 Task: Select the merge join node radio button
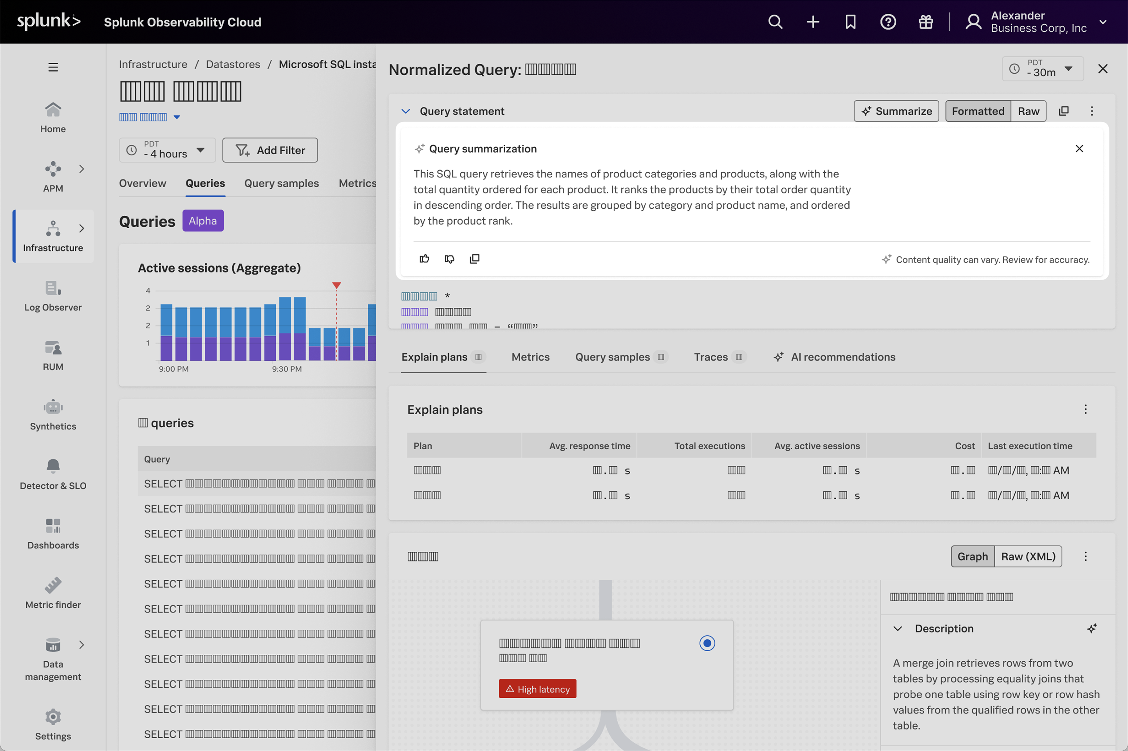(x=707, y=643)
